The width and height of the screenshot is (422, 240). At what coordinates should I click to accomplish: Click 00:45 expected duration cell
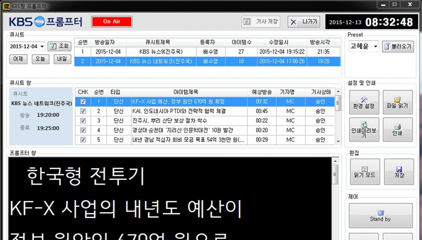(262, 111)
